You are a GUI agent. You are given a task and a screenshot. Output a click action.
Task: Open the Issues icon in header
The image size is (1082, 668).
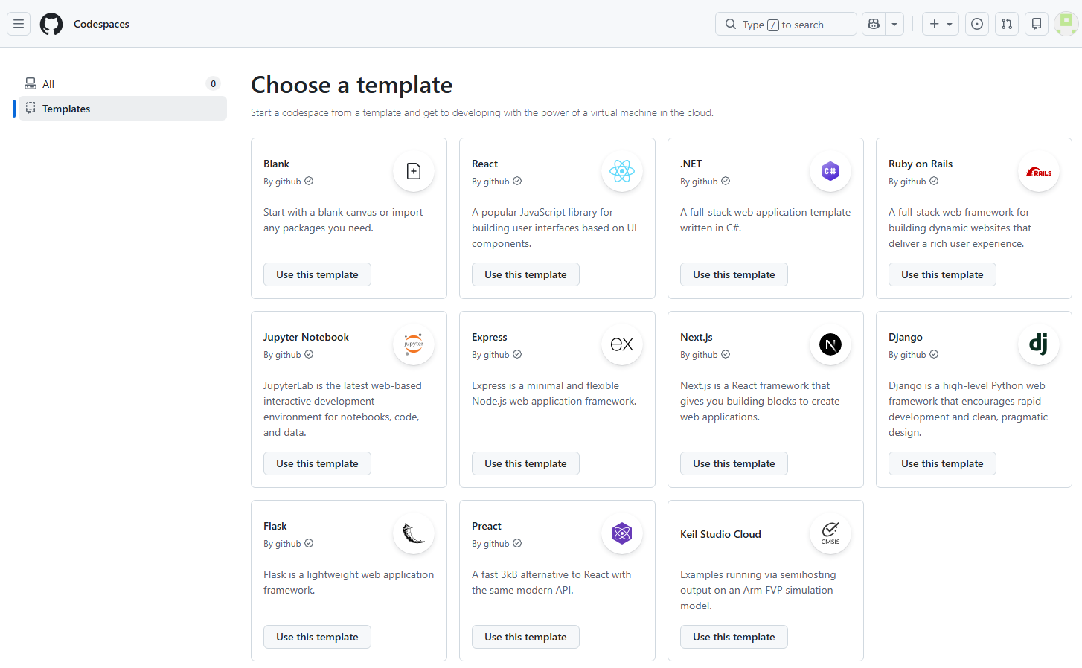click(x=977, y=24)
